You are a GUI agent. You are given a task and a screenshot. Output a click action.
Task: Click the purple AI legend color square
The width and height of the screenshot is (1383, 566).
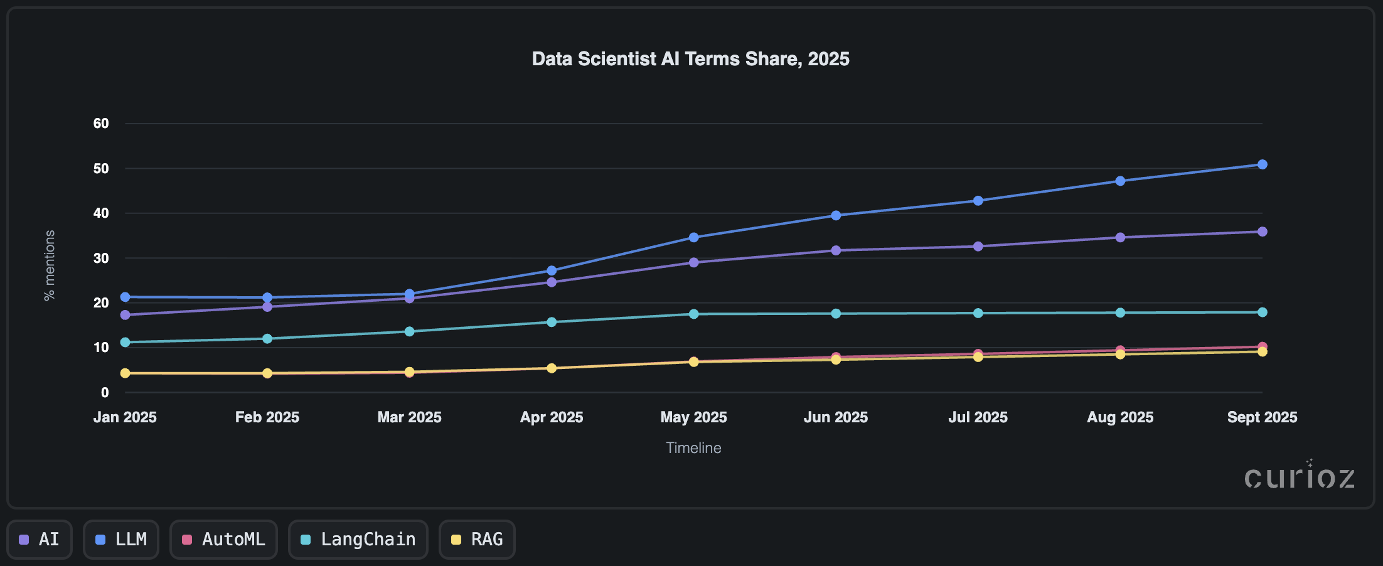[24, 540]
